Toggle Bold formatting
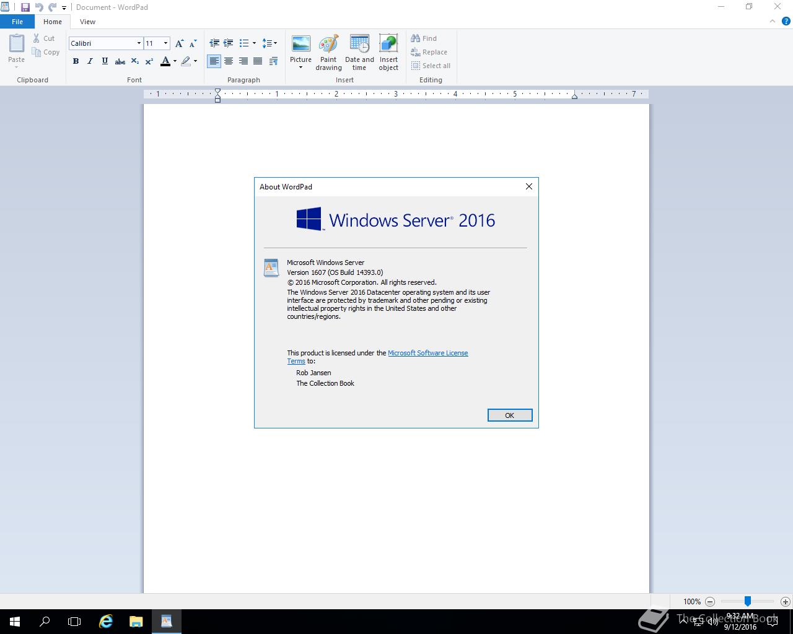The width and height of the screenshot is (793, 634). point(76,61)
